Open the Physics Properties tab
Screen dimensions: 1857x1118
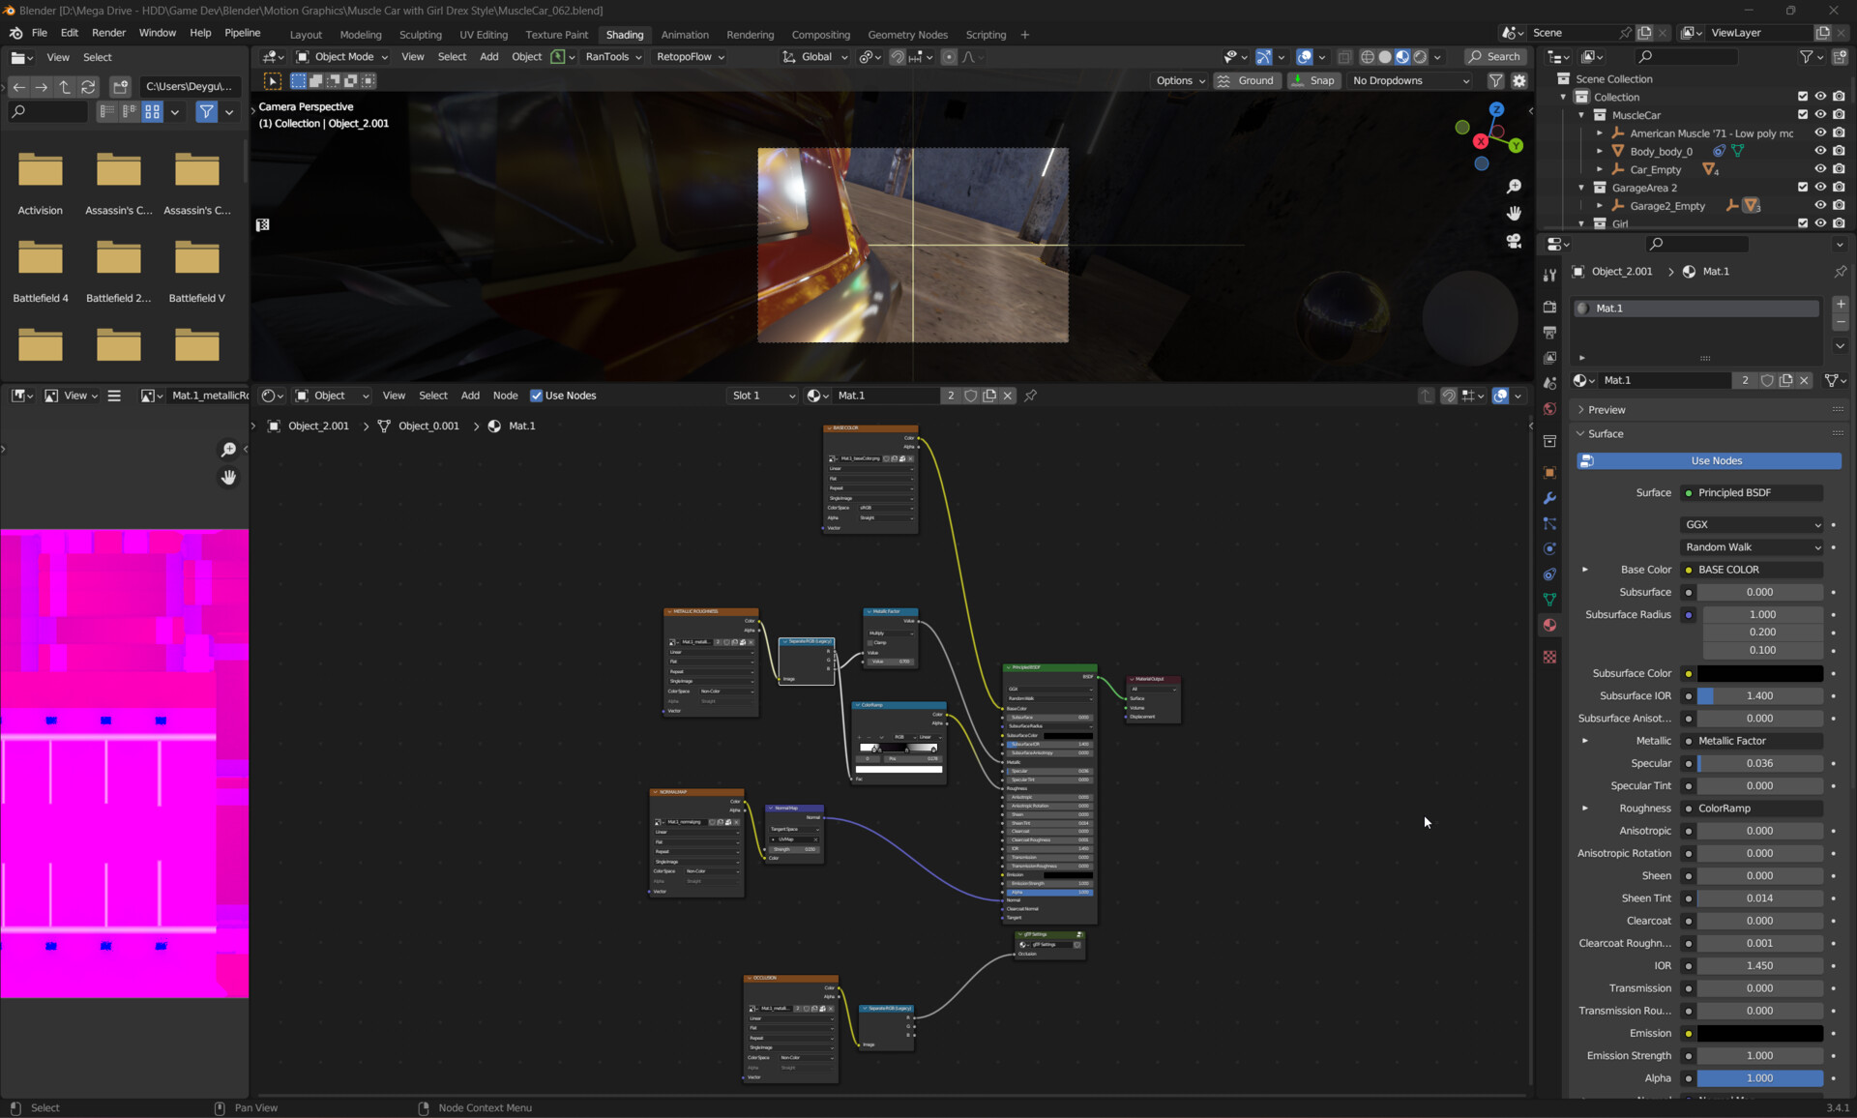coord(1549,548)
